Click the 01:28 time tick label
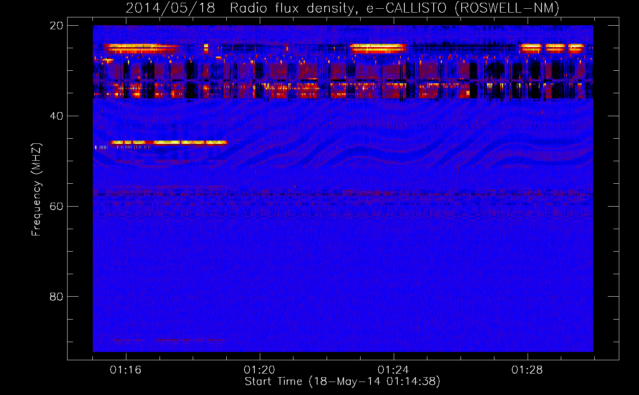This screenshot has width=639, height=395. [527, 370]
